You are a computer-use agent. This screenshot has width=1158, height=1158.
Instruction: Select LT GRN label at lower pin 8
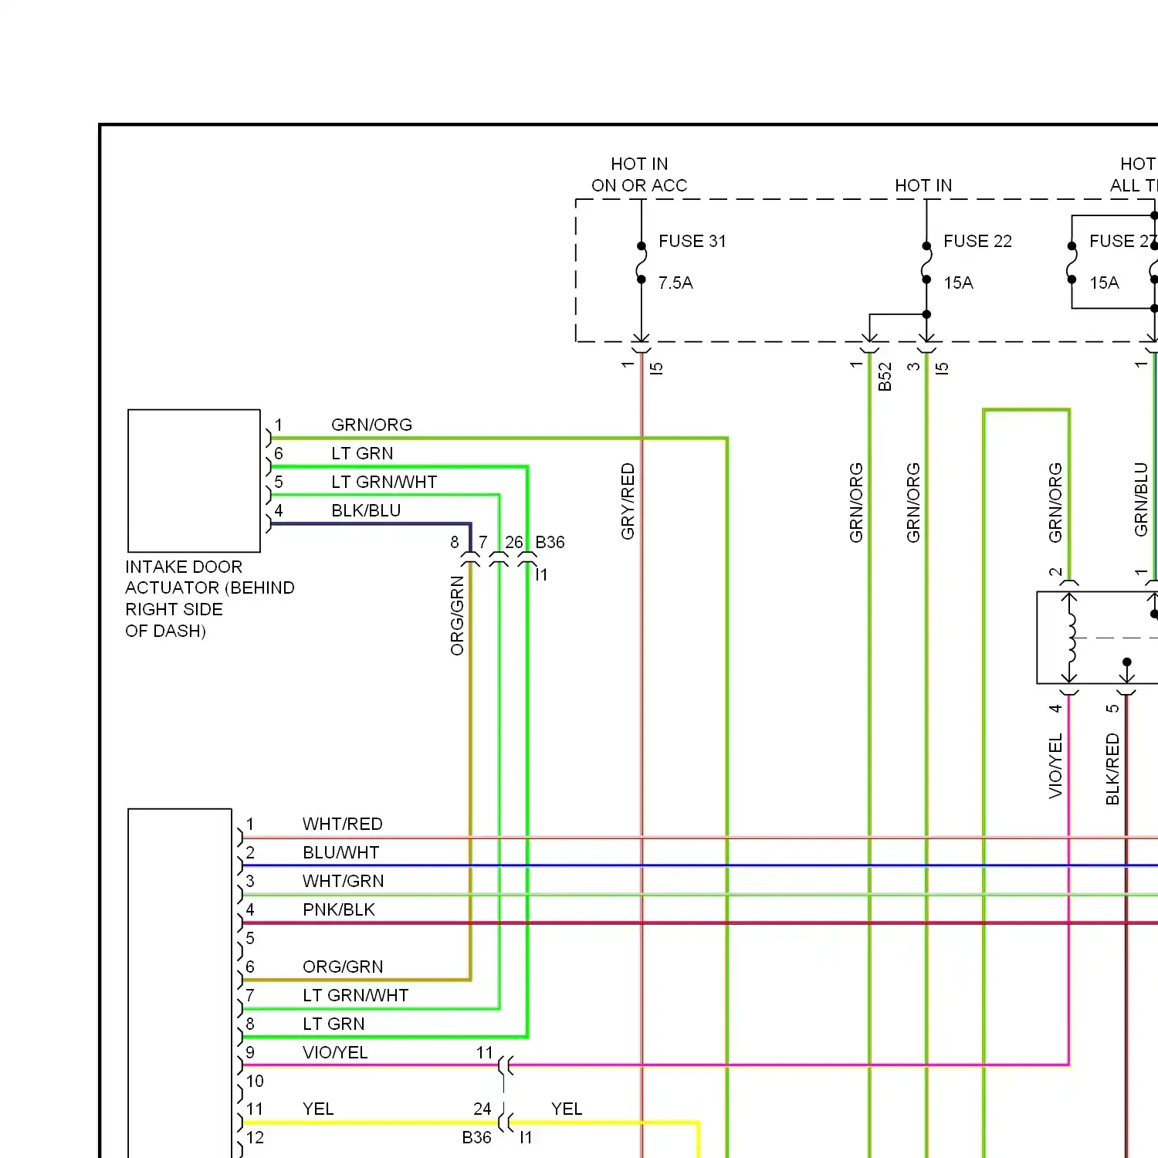point(334,1024)
